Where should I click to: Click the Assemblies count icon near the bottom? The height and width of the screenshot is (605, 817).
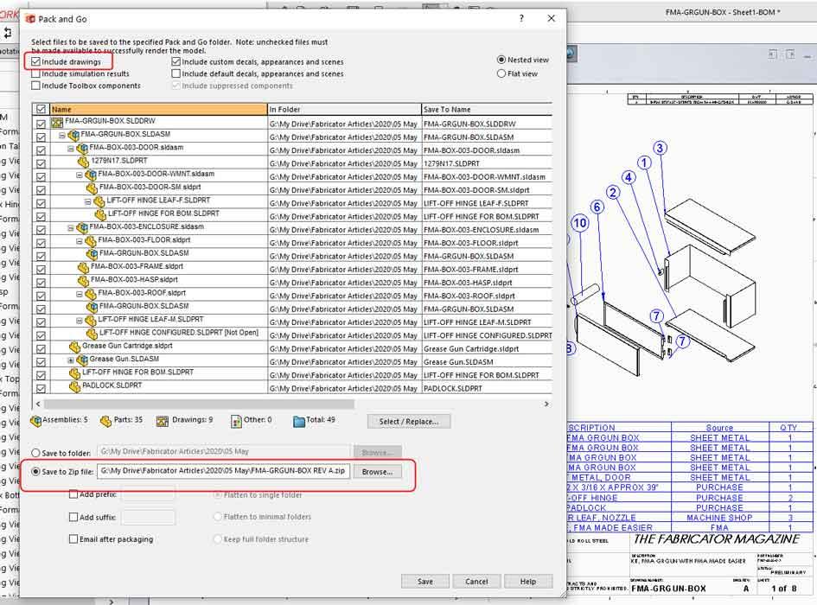(35, 419)
